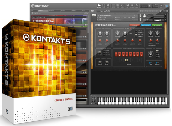Solo the Retro Machines instrument
172x126 pixels.
pos(140,16)
